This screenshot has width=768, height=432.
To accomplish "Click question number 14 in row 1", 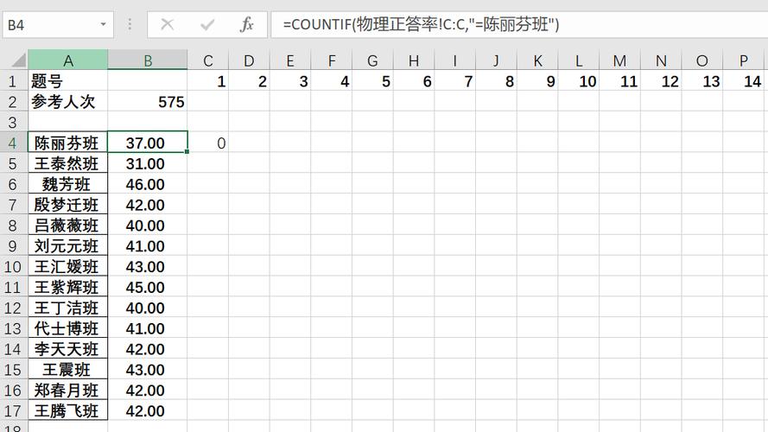I will pos(743,81).
